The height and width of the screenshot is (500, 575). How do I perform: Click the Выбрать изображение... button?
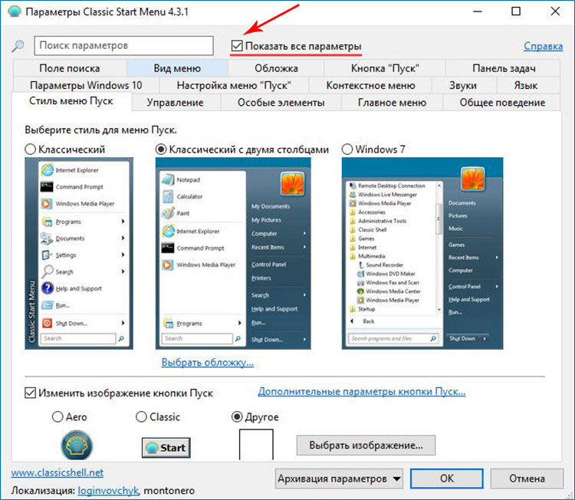366,446
